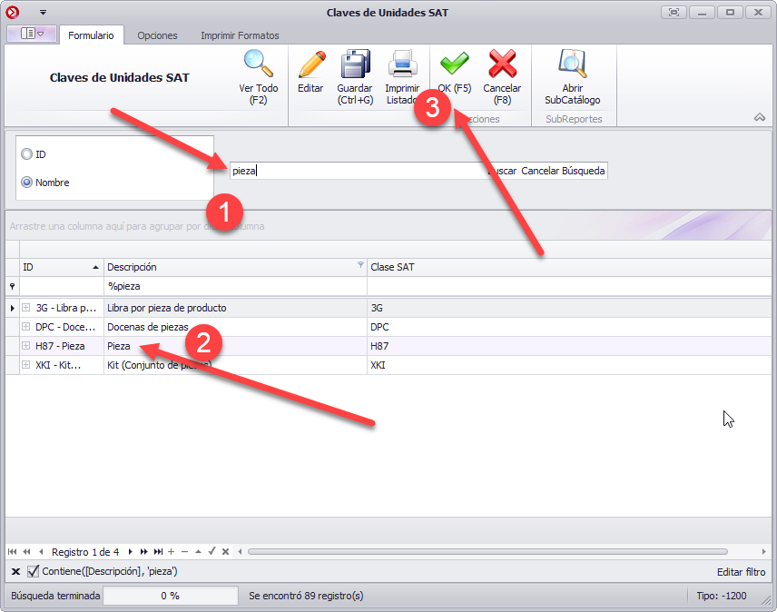Click the 0 % progress bar

pos(171,596)
